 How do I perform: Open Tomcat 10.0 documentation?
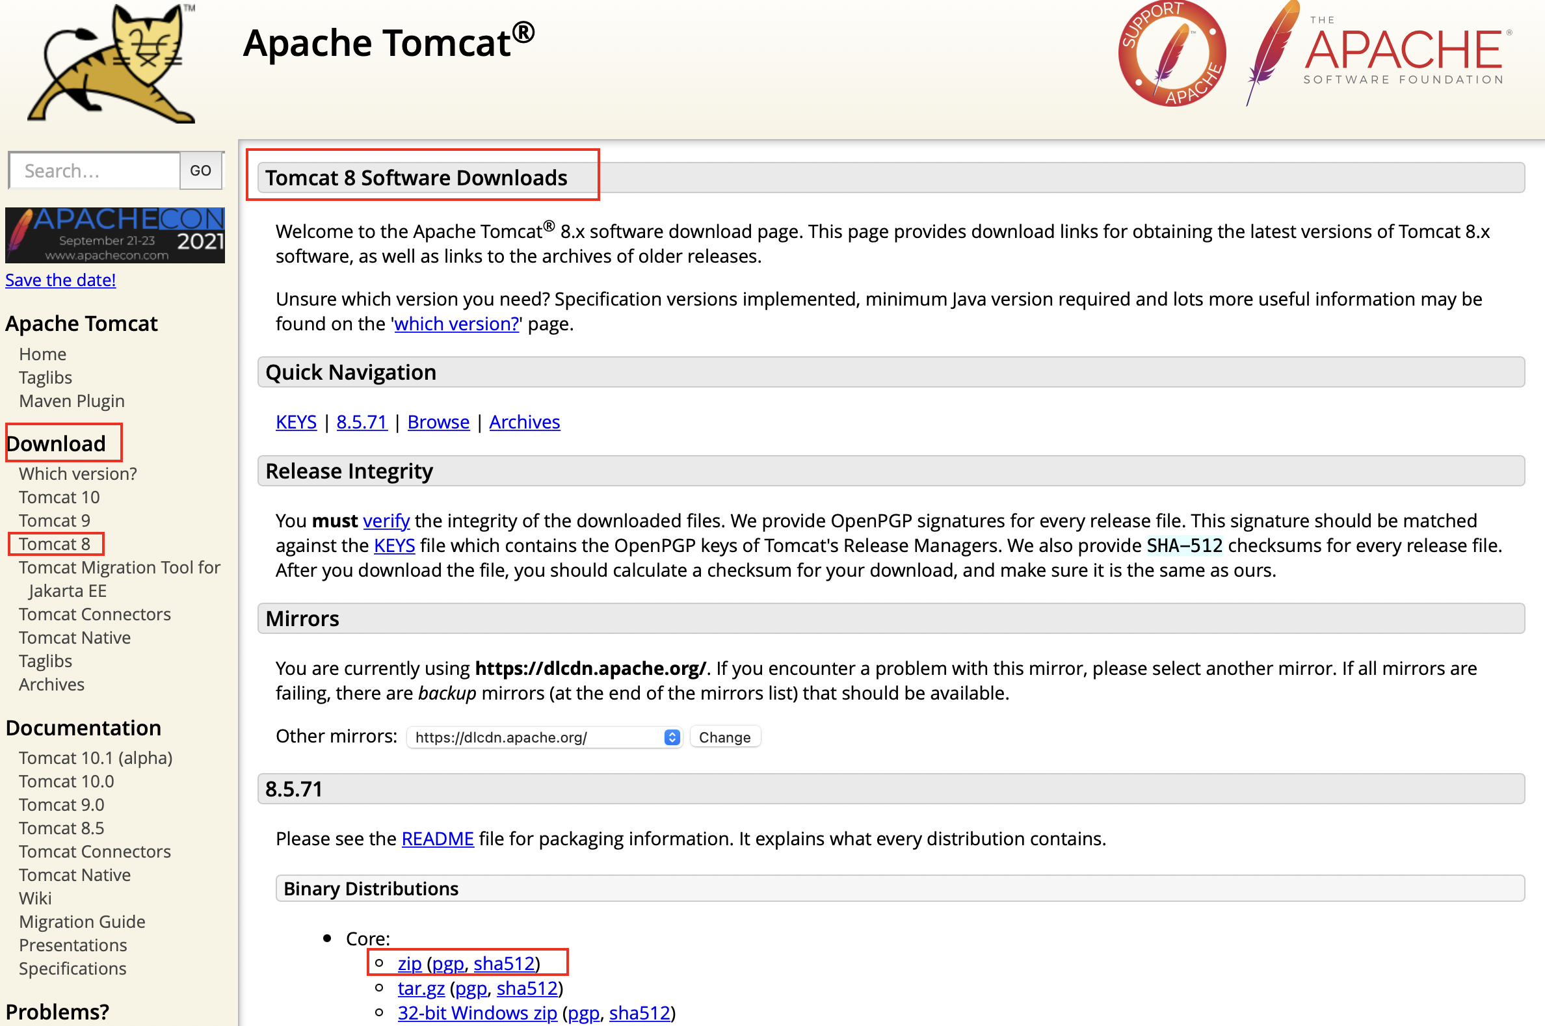(x=67, y=782)
